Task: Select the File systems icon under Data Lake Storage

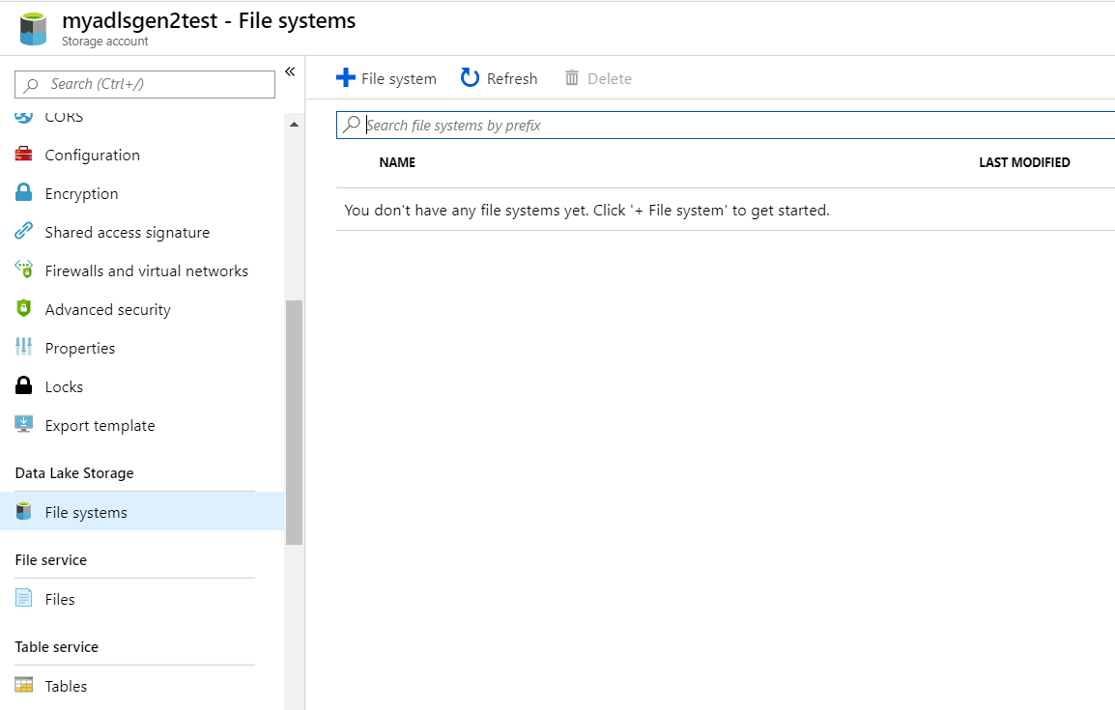Action: 22,512
